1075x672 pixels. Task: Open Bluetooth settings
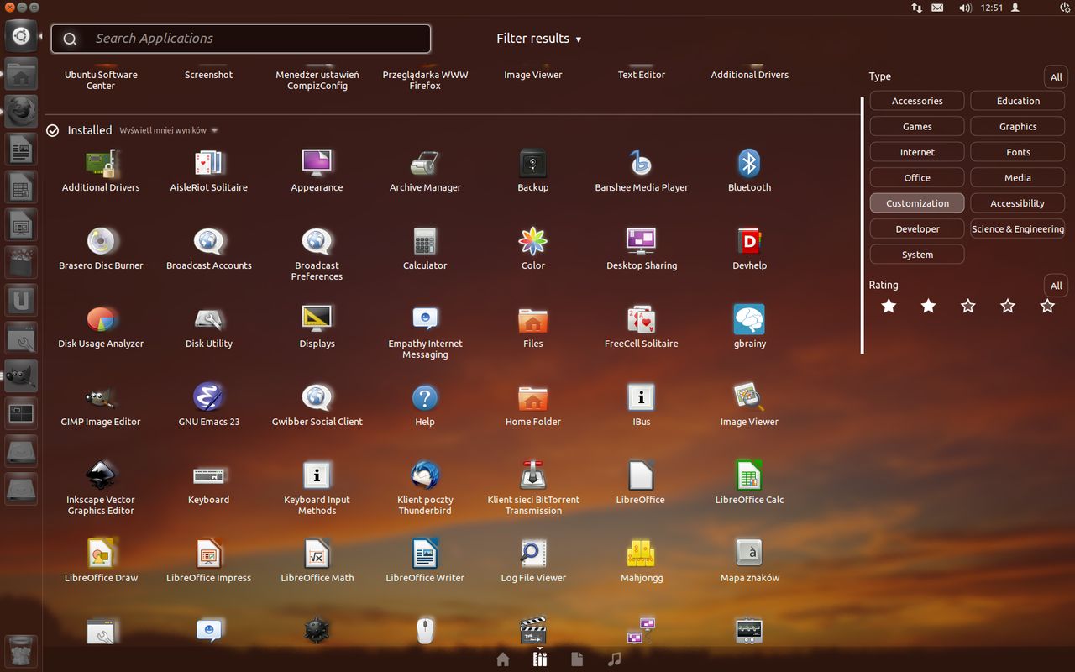coord(749,171)
